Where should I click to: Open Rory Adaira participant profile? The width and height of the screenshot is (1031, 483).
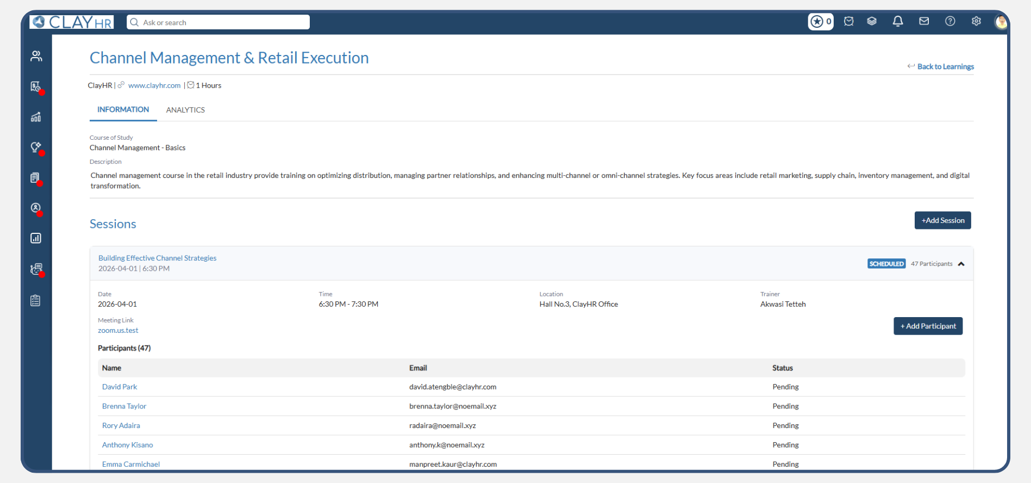point(121,425)
